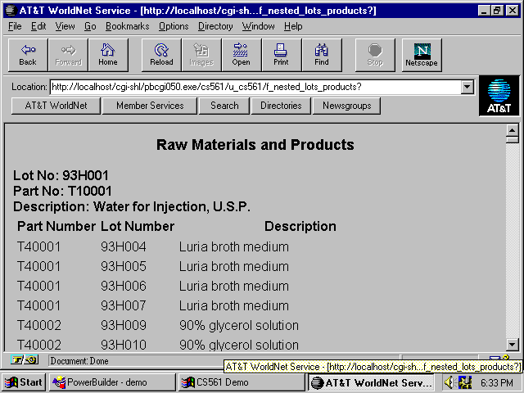Image resolution: width=524 pixels, height=393 pixels.
Task: Click the Netscape N toolbar button
Action: (x=422, y=55)
